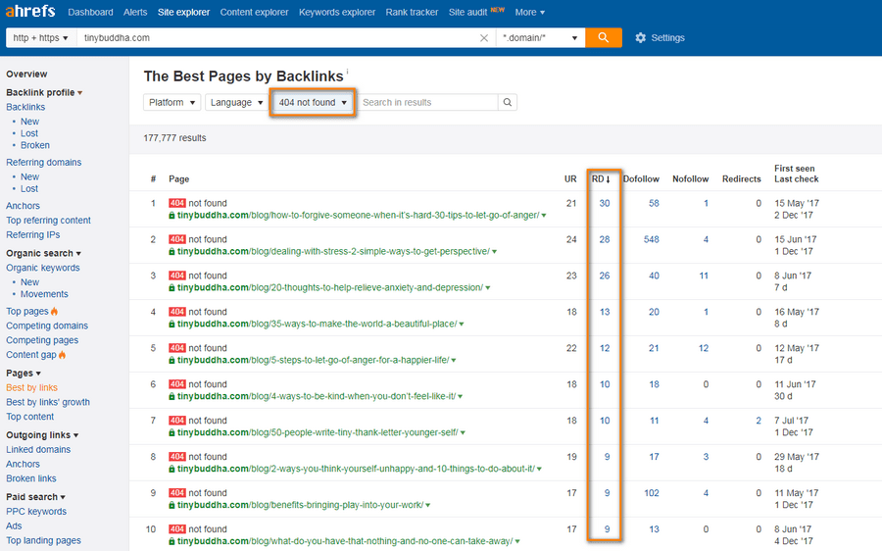Collapse the Backlink profile sidebar section
Viewport: 882px width, 551px height.
coord(44,92)
